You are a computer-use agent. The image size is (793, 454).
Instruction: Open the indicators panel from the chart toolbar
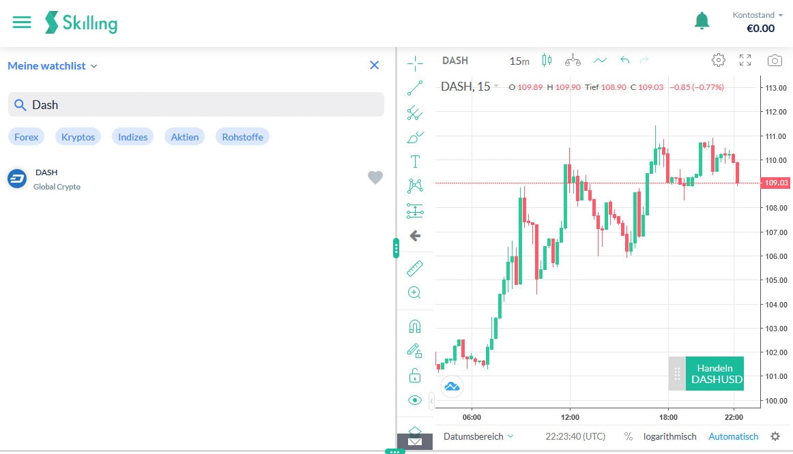600,61
